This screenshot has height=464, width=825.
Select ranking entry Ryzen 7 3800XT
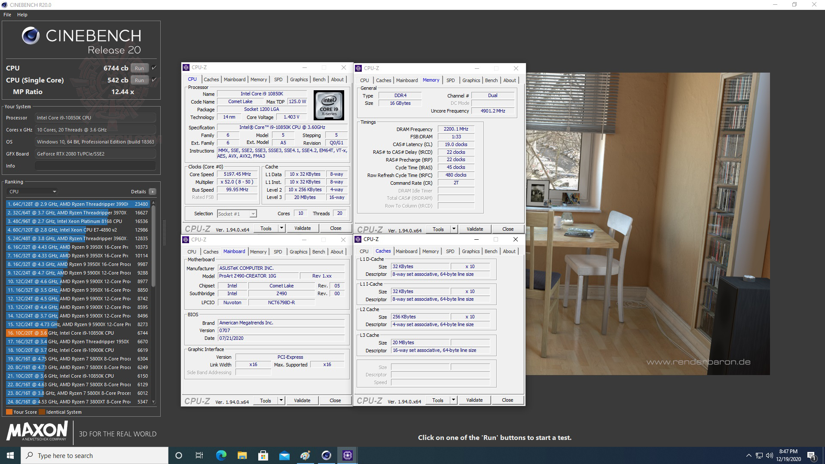[x=78, y=402]
